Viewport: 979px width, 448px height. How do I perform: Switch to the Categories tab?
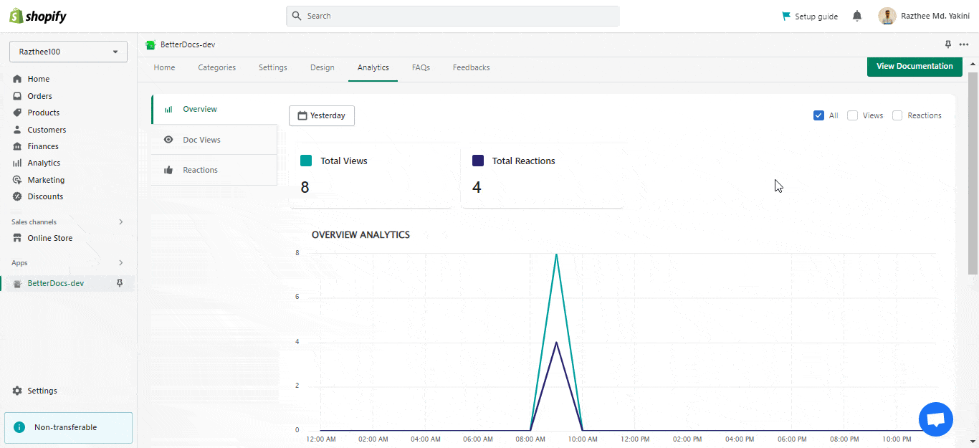click(217, 67)
